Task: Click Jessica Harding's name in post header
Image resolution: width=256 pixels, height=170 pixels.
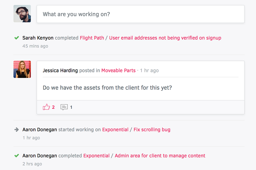Action: coord(60,71)
